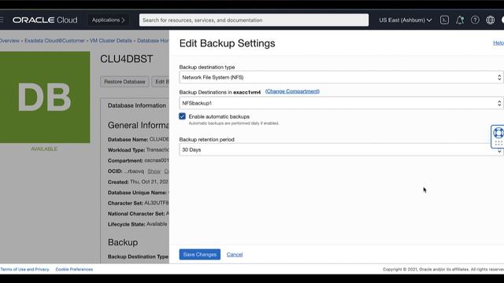This screenshot has height=283, width=504.
Task: Click the Help link in panel header
Action: click(498, 42)
